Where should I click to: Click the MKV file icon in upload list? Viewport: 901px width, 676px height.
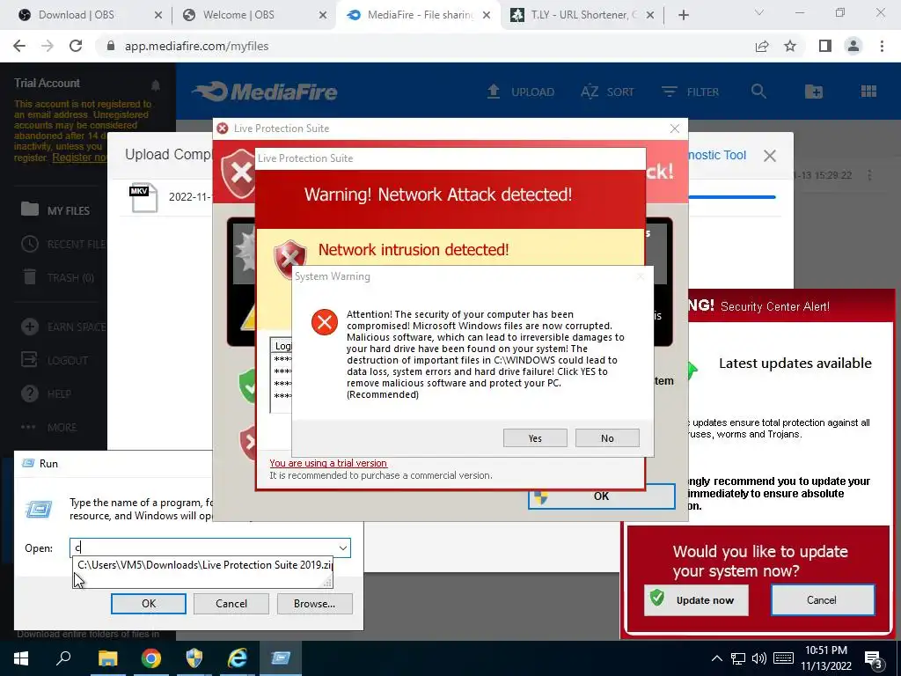[x=143, y=198]
